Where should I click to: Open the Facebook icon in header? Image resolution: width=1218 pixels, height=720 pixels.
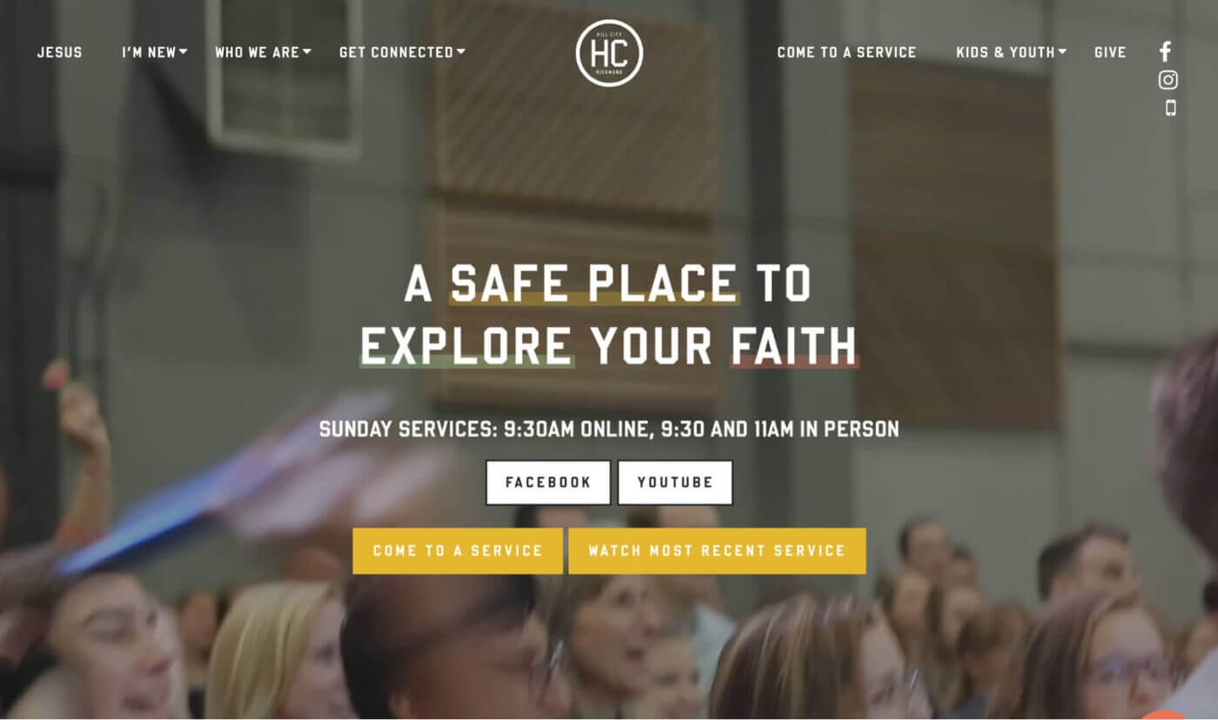pos(1165,52)
